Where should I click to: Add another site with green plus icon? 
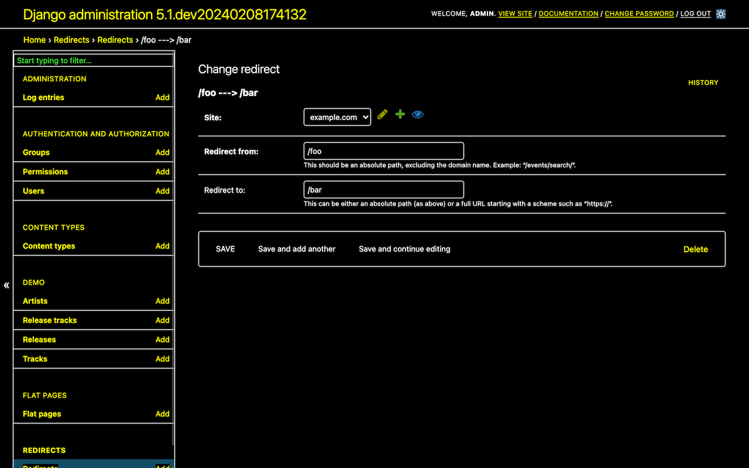click(x=400, y=115)
